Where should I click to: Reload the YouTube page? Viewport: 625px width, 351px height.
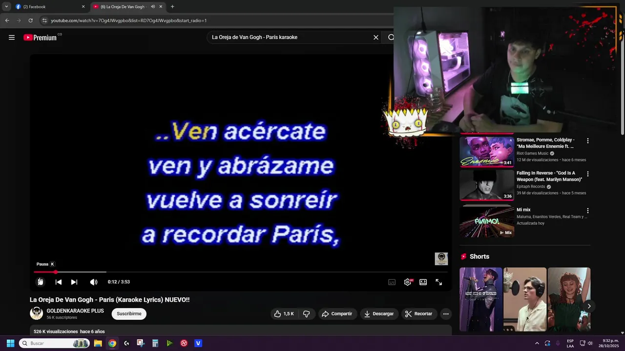(x=30, y=20)
